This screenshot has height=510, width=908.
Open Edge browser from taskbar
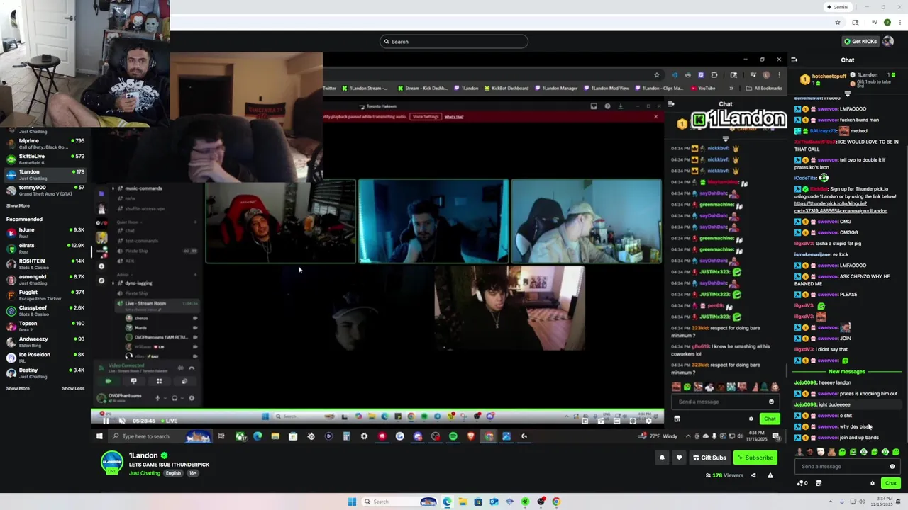pyautogui.click(x=447, y=501)
